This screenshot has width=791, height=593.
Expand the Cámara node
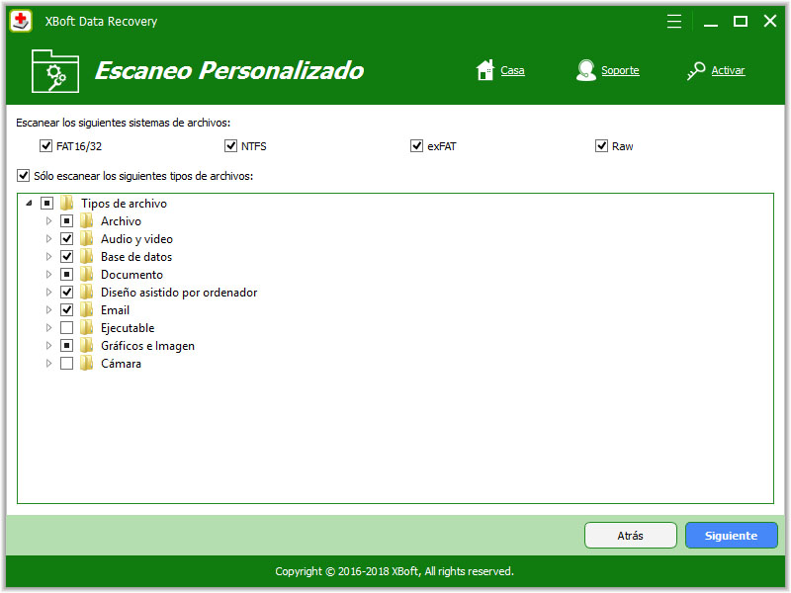(x=48, y=363)
